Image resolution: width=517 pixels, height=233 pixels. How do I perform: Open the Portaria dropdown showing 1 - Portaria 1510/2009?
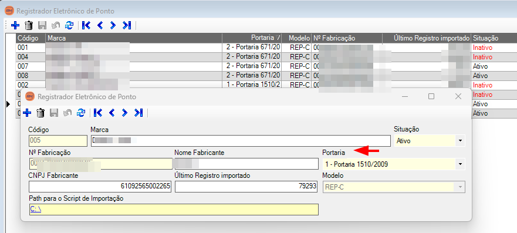point(460,164)
